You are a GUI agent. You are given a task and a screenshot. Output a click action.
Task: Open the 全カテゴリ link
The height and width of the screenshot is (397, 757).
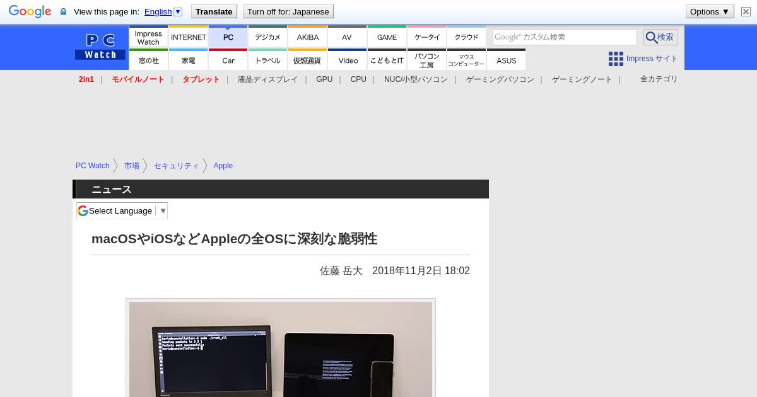[x=659, y=79]
